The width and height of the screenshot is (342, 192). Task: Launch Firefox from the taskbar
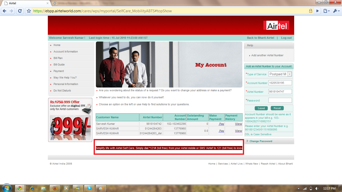click(55, 188)
